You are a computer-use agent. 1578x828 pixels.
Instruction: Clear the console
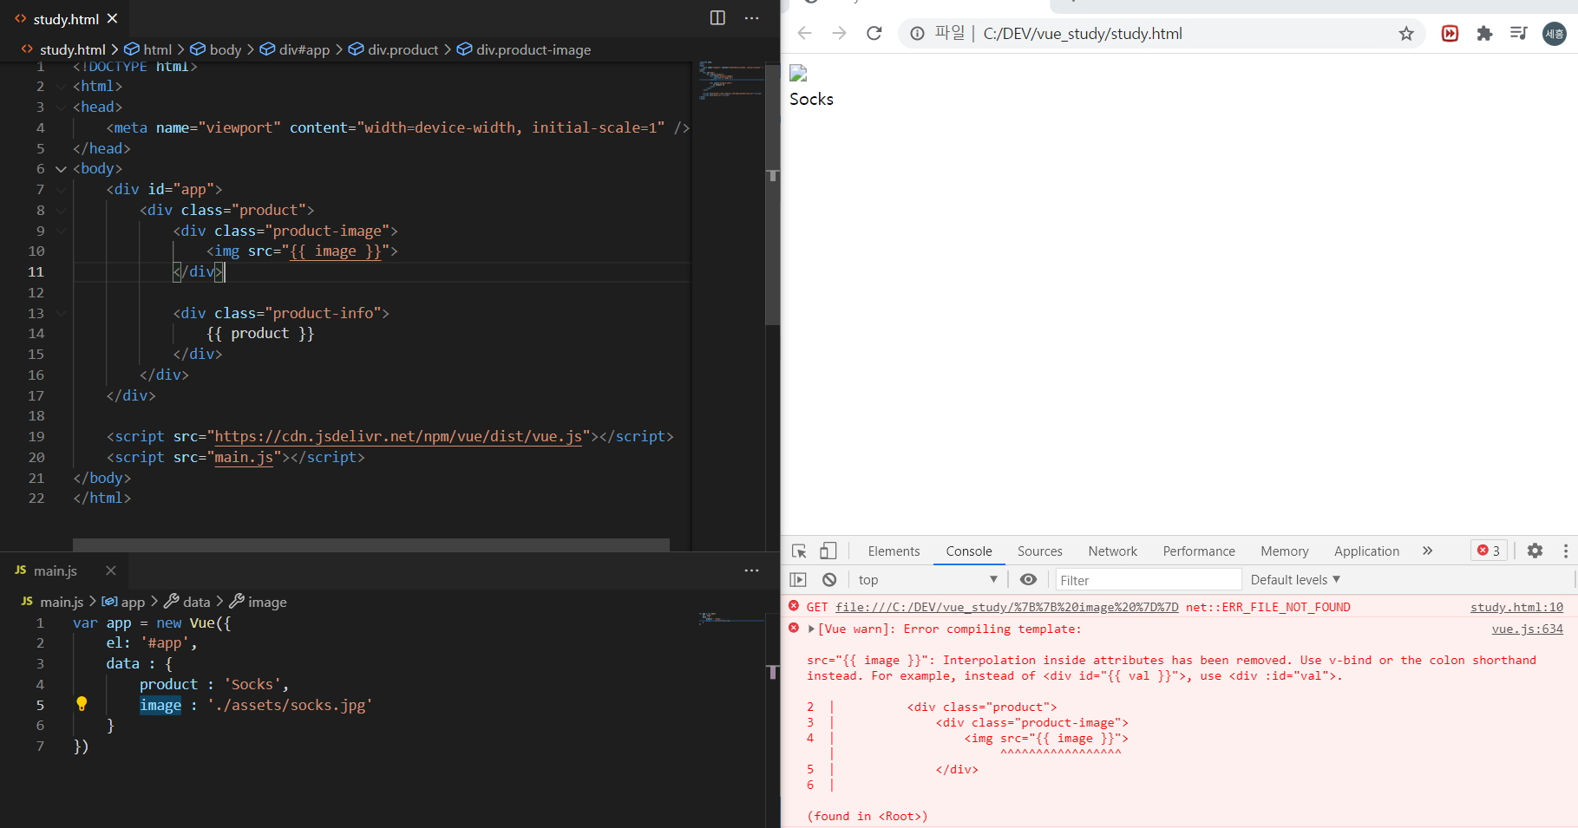(829, 580)
